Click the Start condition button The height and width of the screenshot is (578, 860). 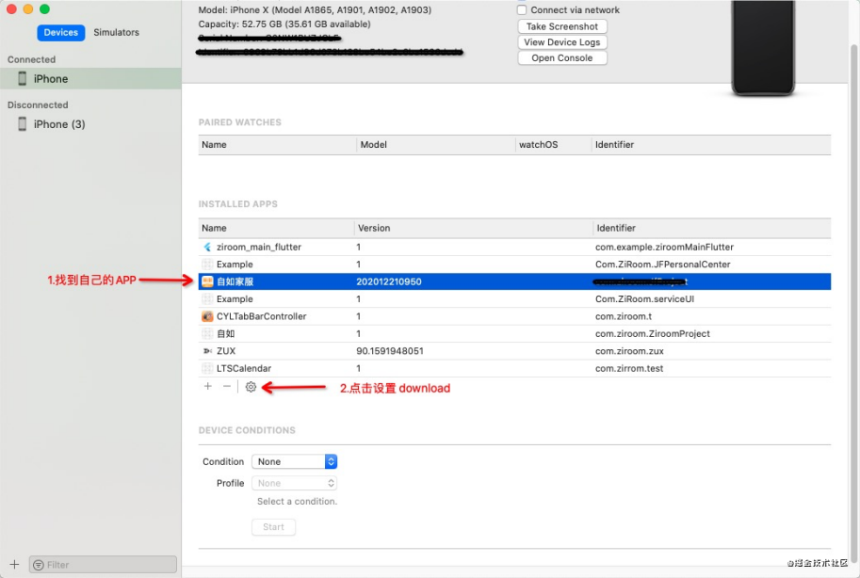[274, 527]
